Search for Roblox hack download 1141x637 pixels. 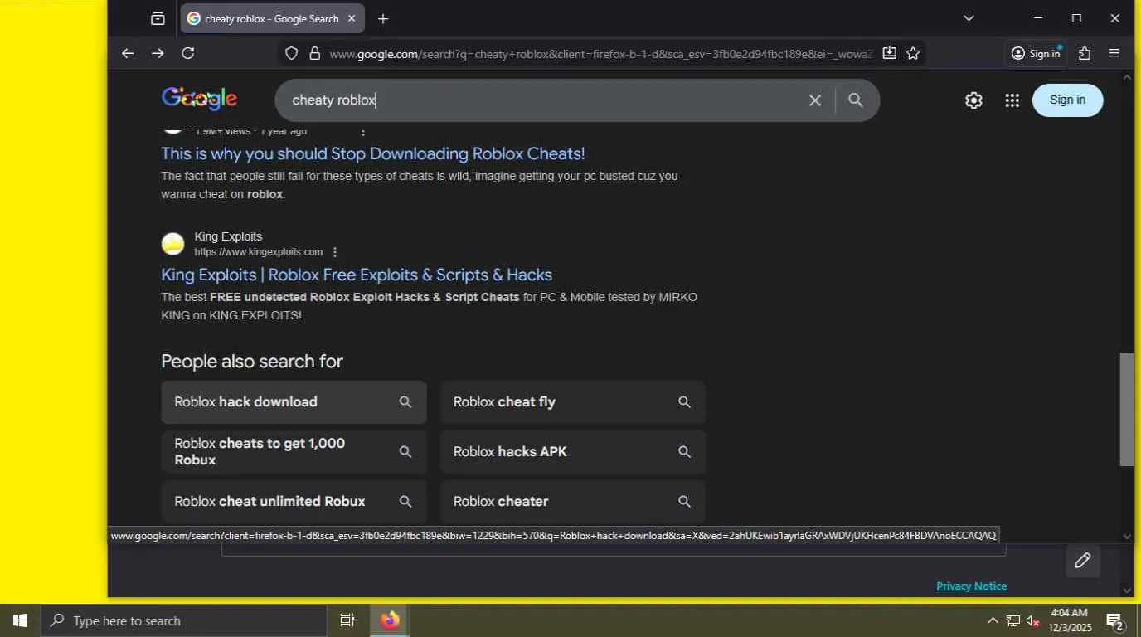[x=294, y=402]
